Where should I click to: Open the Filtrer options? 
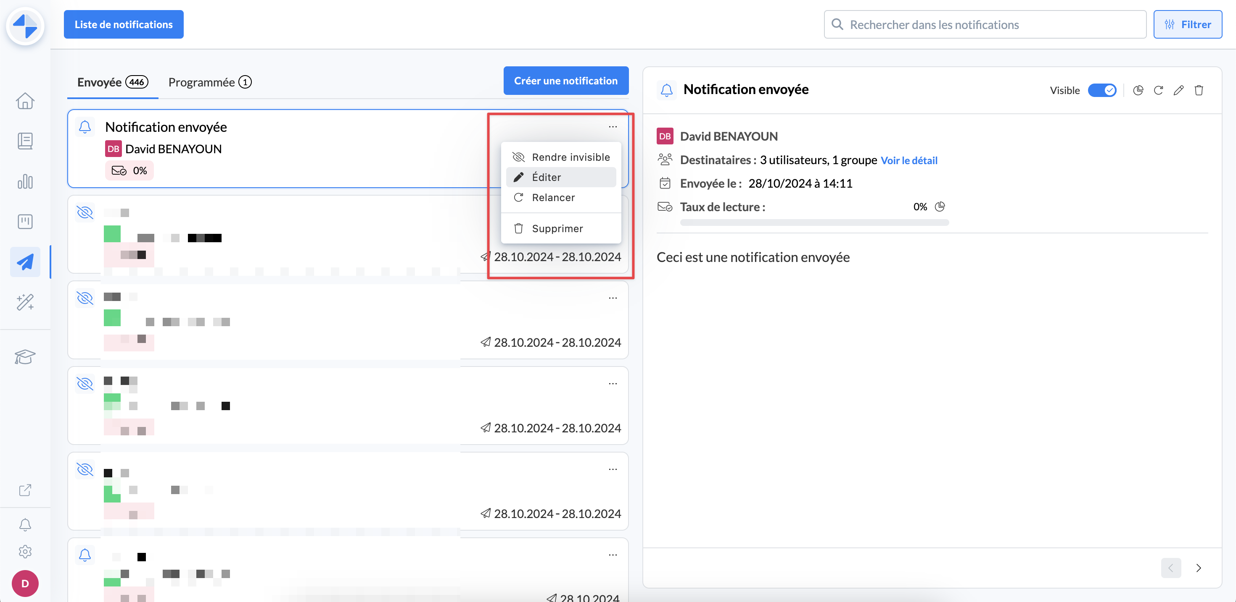click(1188, 24)
